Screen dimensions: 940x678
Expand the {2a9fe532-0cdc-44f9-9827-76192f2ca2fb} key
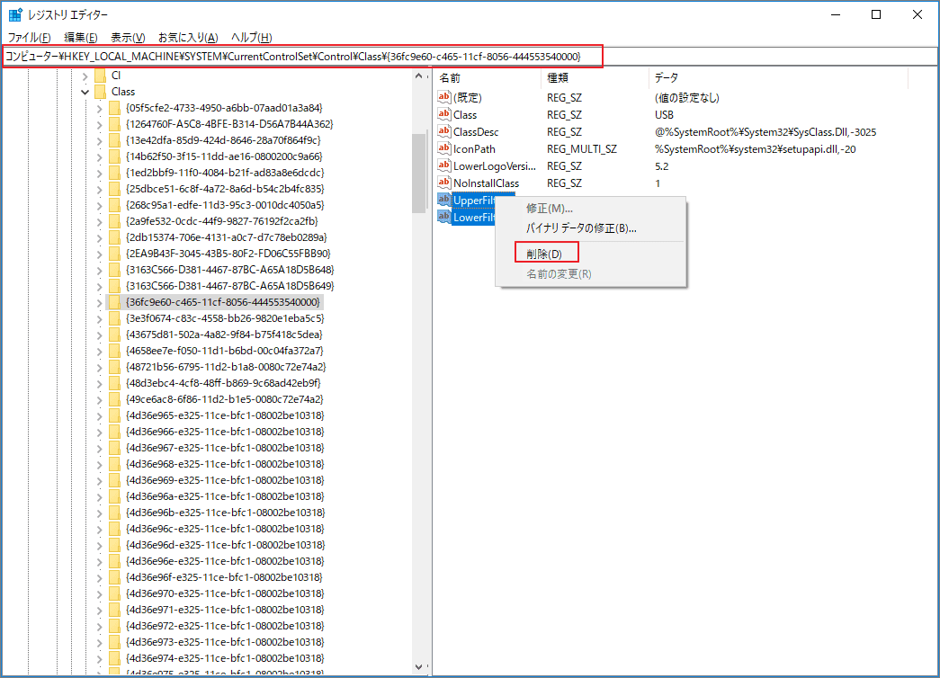100,221
